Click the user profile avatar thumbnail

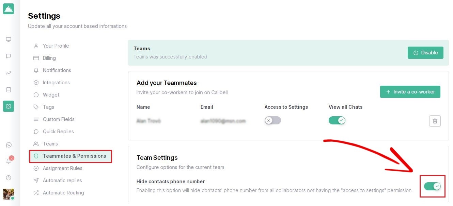(9, 194)
